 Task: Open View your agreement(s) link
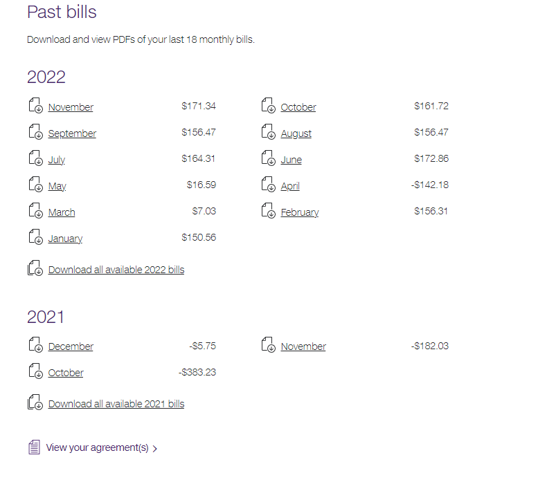click(97, 447)
